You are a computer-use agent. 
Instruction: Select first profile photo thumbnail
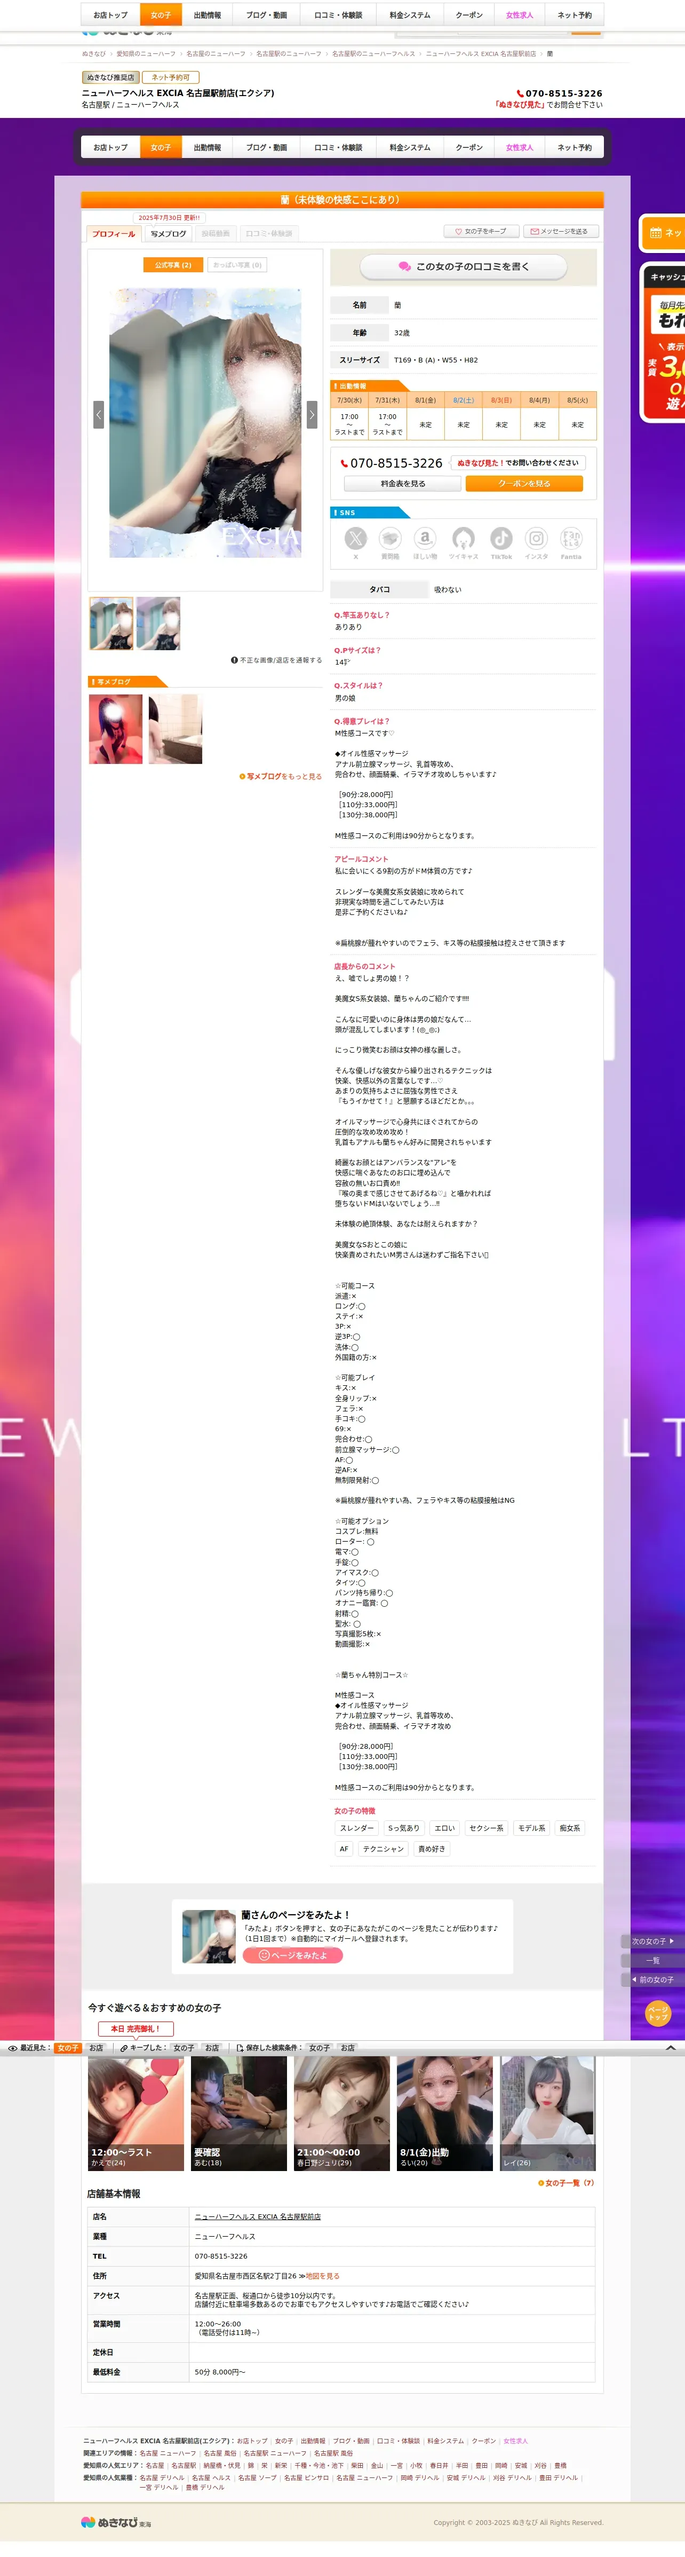(111, 624)
